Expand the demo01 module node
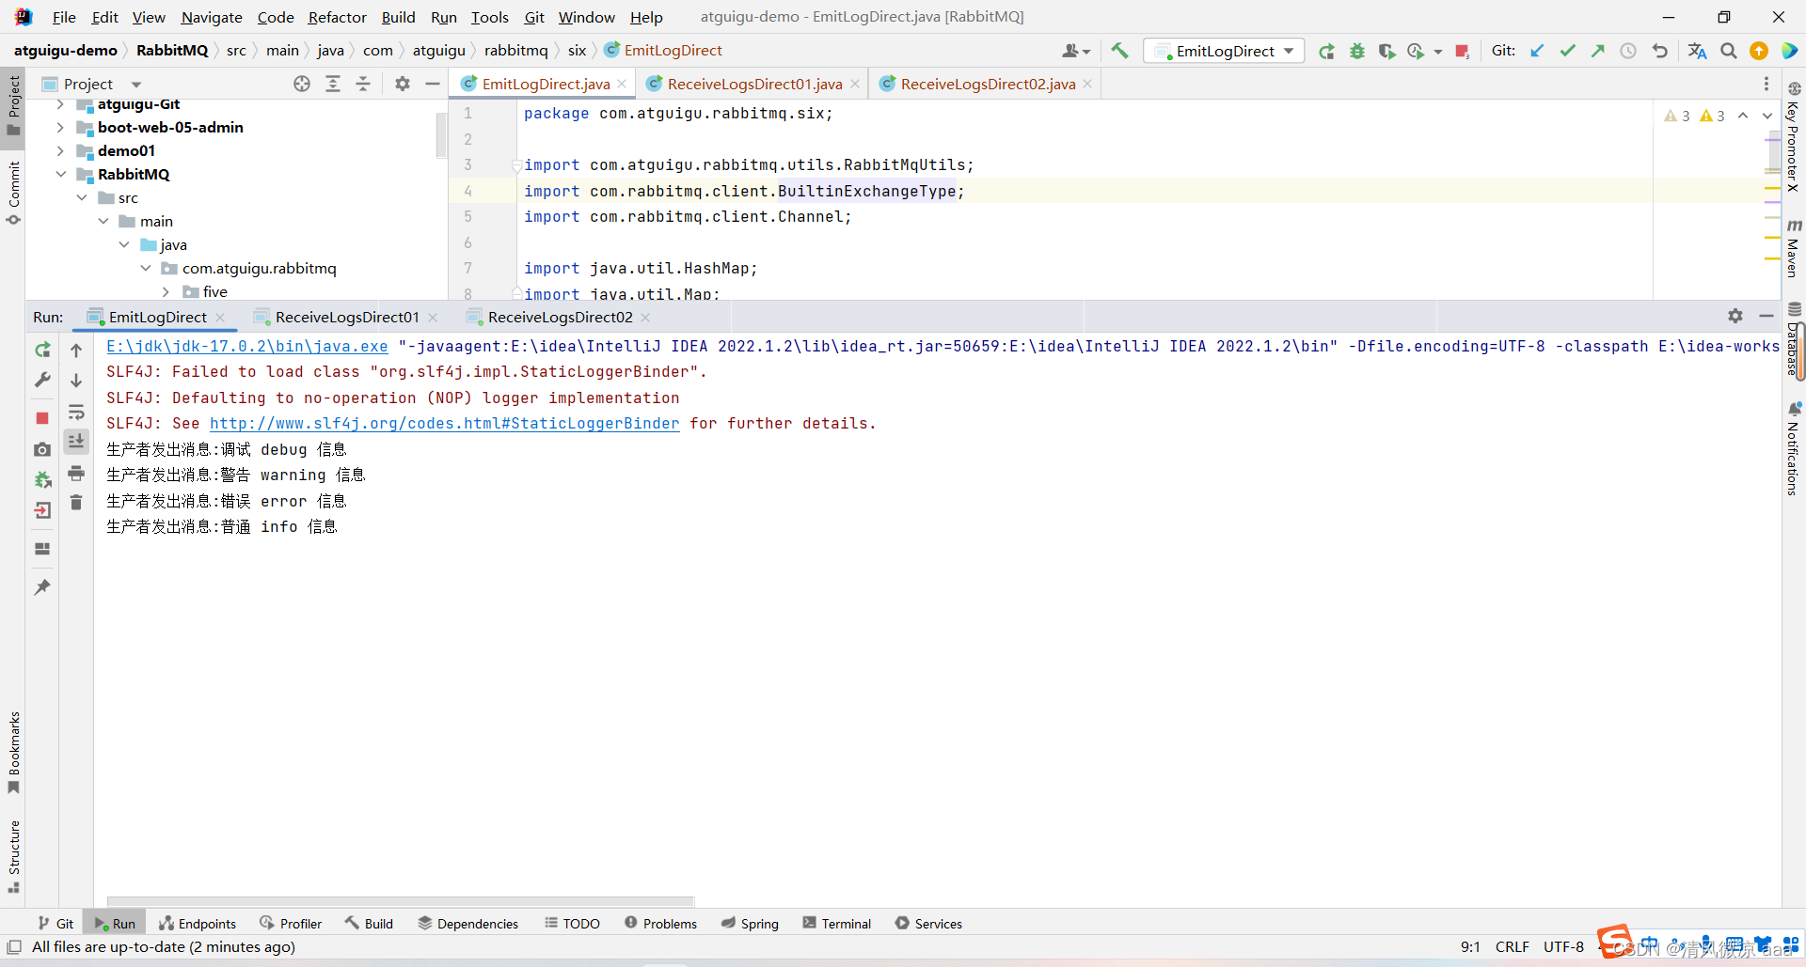Screen dimensions: 1806x967 (61, 150)
